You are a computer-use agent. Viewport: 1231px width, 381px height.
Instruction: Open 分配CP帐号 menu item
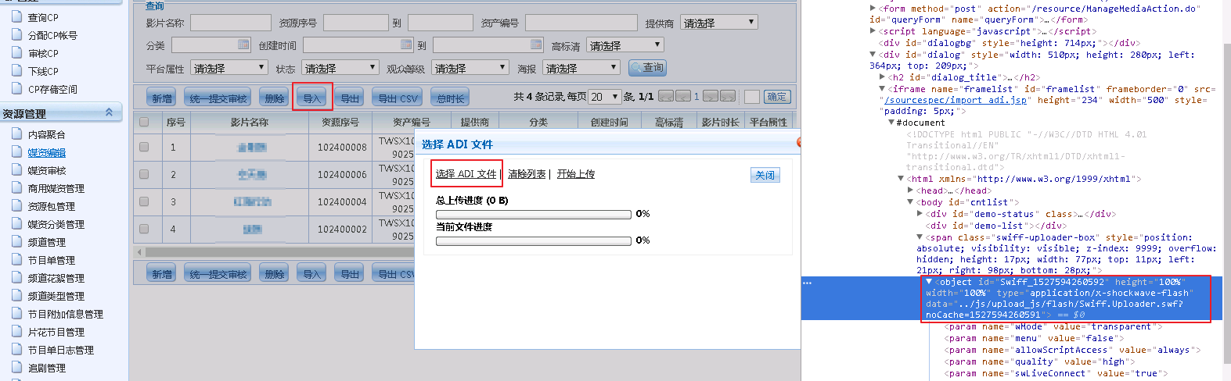tap(52, 35)
